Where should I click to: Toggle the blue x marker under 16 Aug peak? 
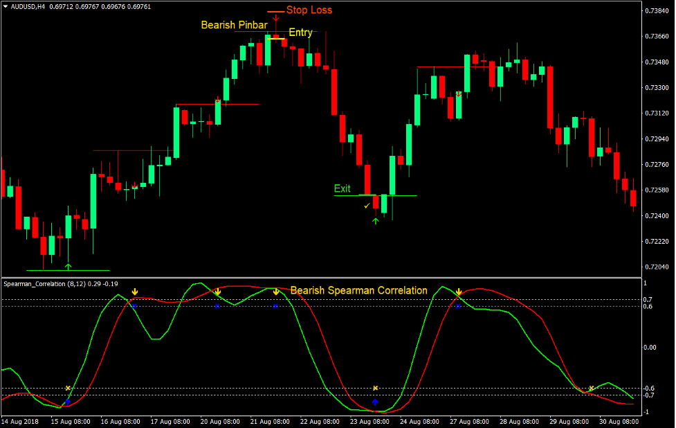coord(134,306)
